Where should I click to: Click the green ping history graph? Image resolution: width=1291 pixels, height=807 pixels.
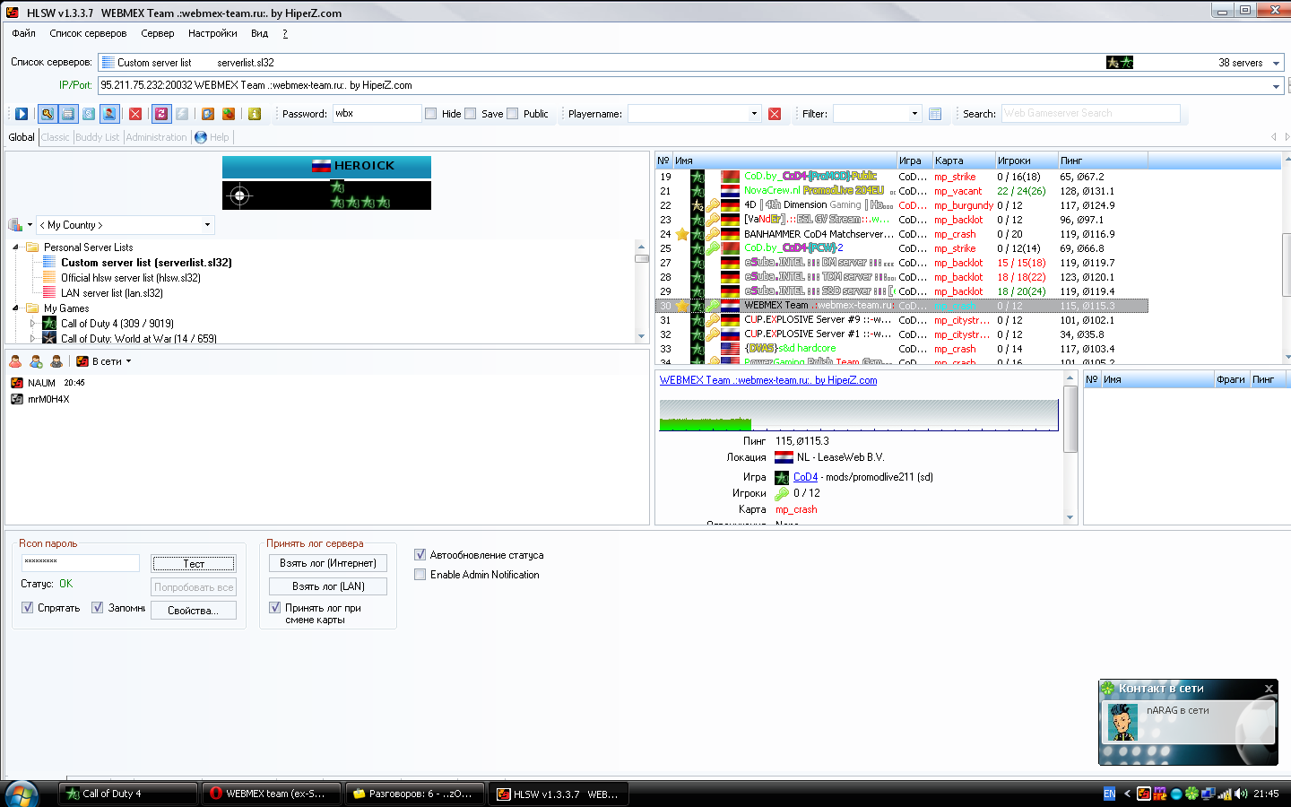pyautogui.click(x=859, y=415)
